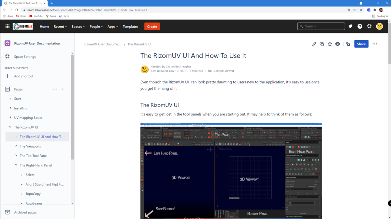Click the help question mark icon

coord(360,26)
